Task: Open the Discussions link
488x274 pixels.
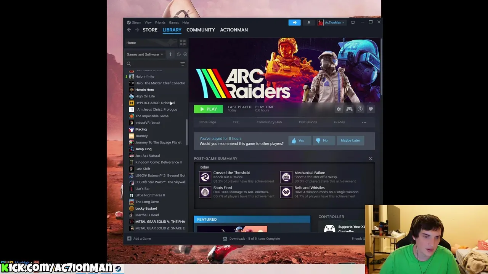Action: tap(308, 122)
